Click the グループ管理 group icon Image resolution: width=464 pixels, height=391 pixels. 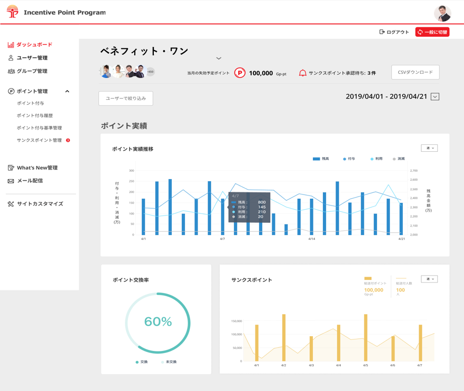click(x=11, y=71)
